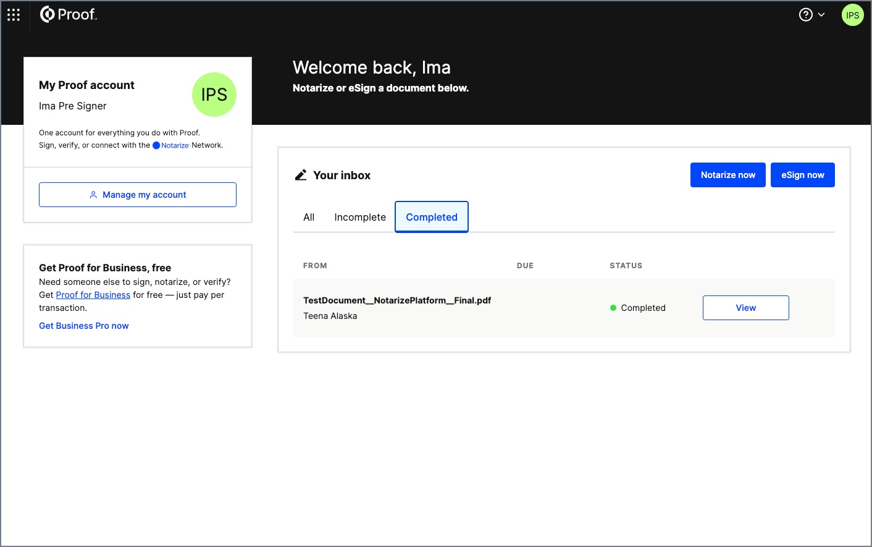This screenshot has width=872, height=547.
Task: Open help via the question mark icon
Action: (805, 14)
